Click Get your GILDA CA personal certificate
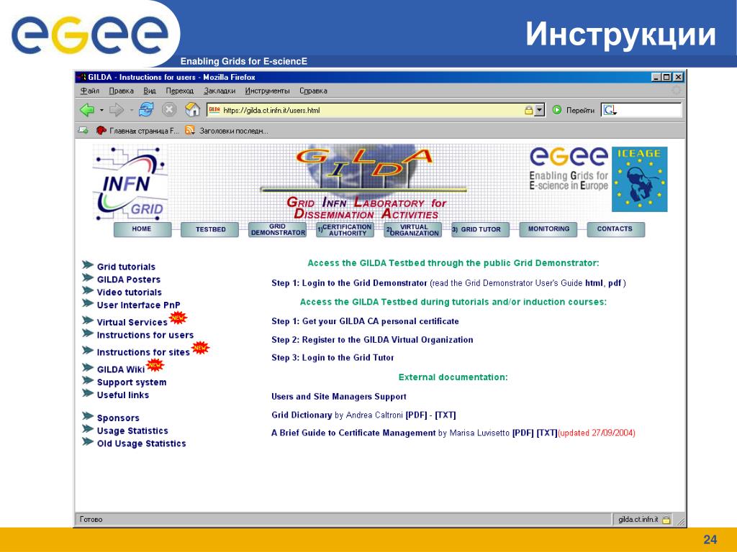737x552 pixels. pos(380,321)
